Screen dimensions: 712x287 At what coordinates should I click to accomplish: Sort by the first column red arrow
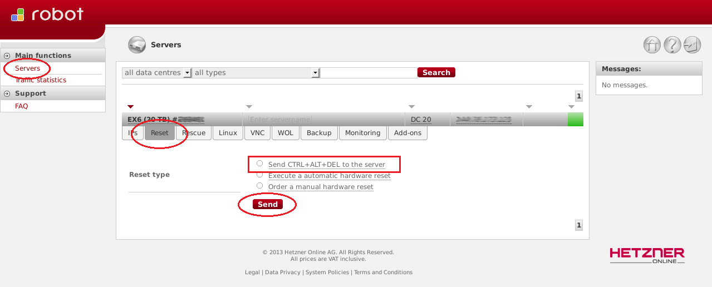coord(131,106)
